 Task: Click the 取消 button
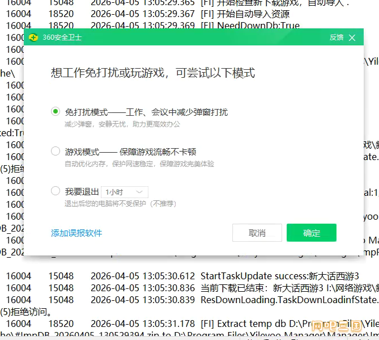pos(257,233)
